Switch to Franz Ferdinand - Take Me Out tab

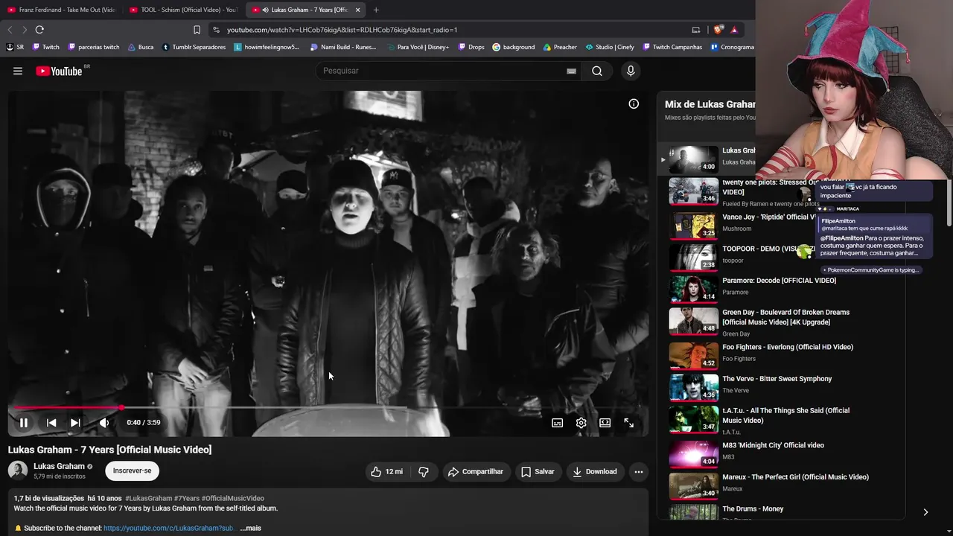[x=61, y=10]
